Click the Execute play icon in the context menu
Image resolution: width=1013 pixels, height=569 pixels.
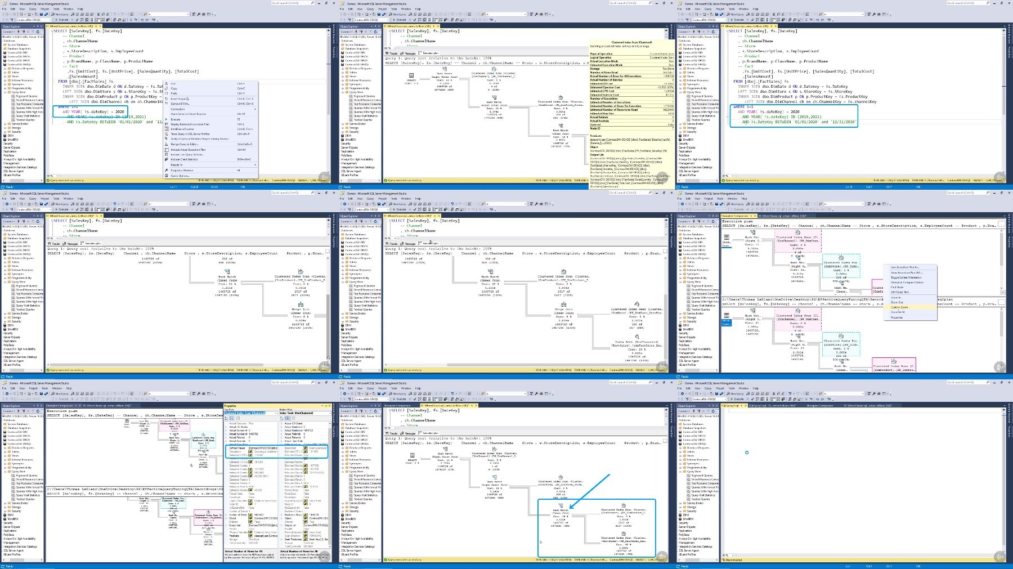(167, 119)
